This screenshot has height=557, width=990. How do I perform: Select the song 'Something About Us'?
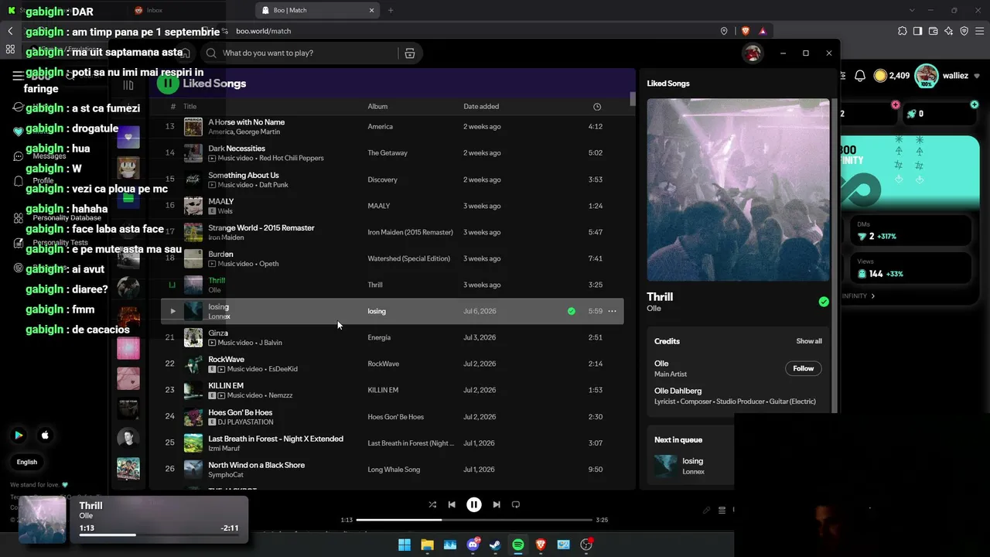[244, 176]
